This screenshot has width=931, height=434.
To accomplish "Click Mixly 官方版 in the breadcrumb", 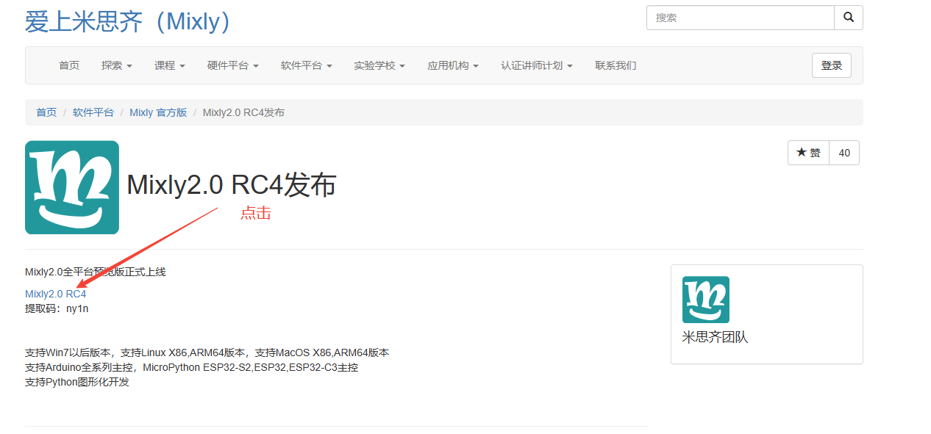I will point(158,112).
